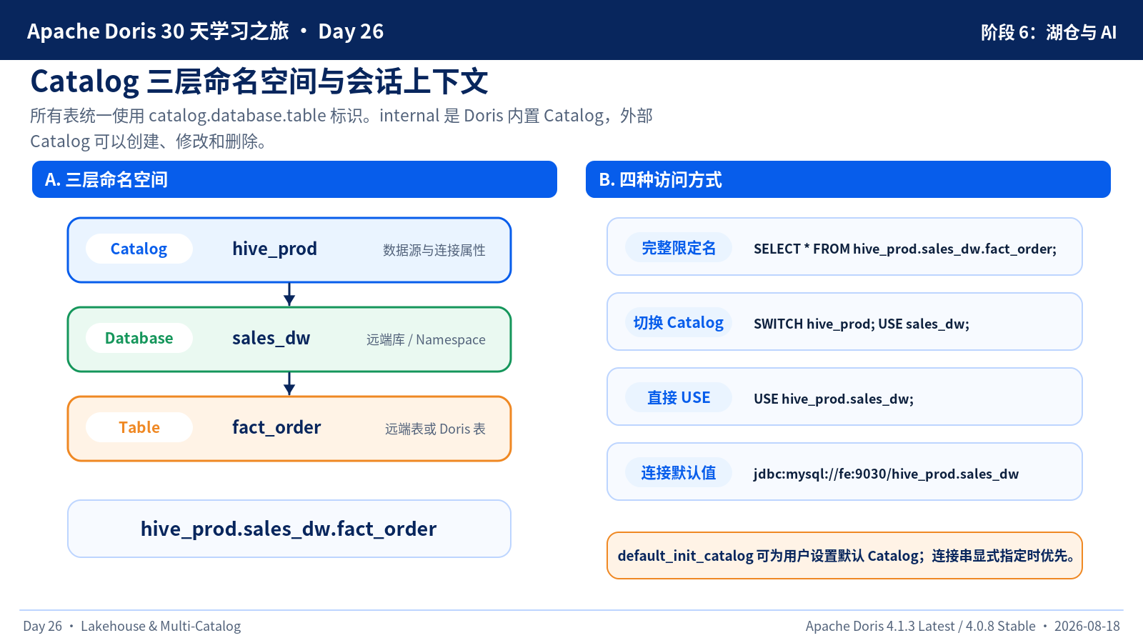Click the "fact_order" table name in the orange box

click(x=276, y=427)
